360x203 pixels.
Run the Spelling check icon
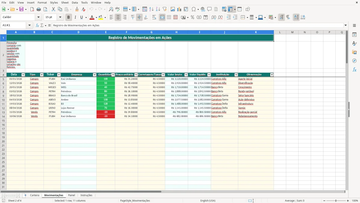118,9
